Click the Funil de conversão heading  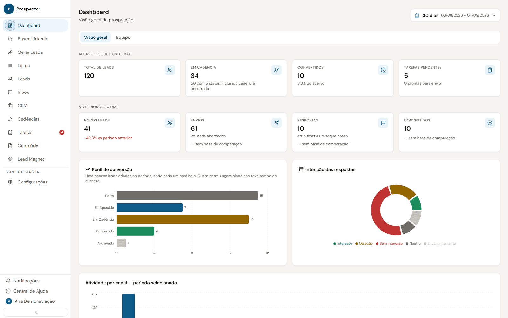112,169
